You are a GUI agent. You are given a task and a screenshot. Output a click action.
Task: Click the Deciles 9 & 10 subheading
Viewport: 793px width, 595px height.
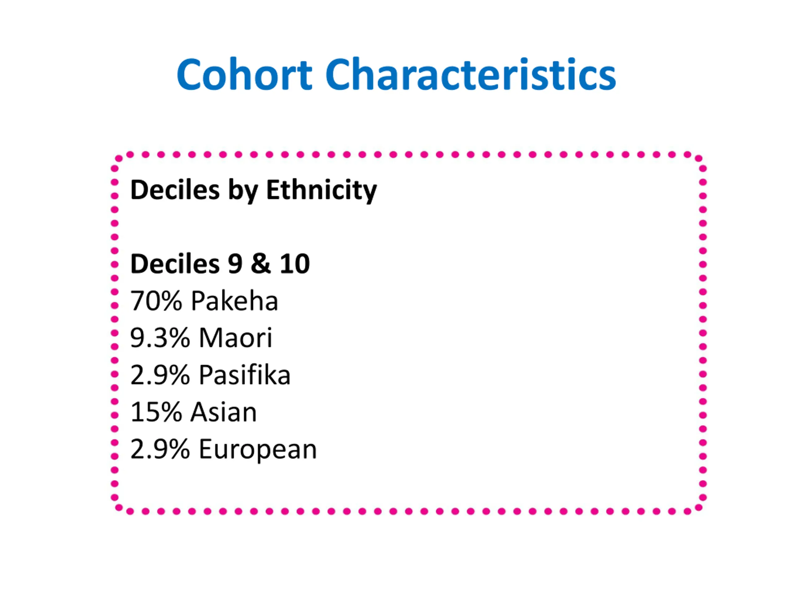click(x=220, y=264)
